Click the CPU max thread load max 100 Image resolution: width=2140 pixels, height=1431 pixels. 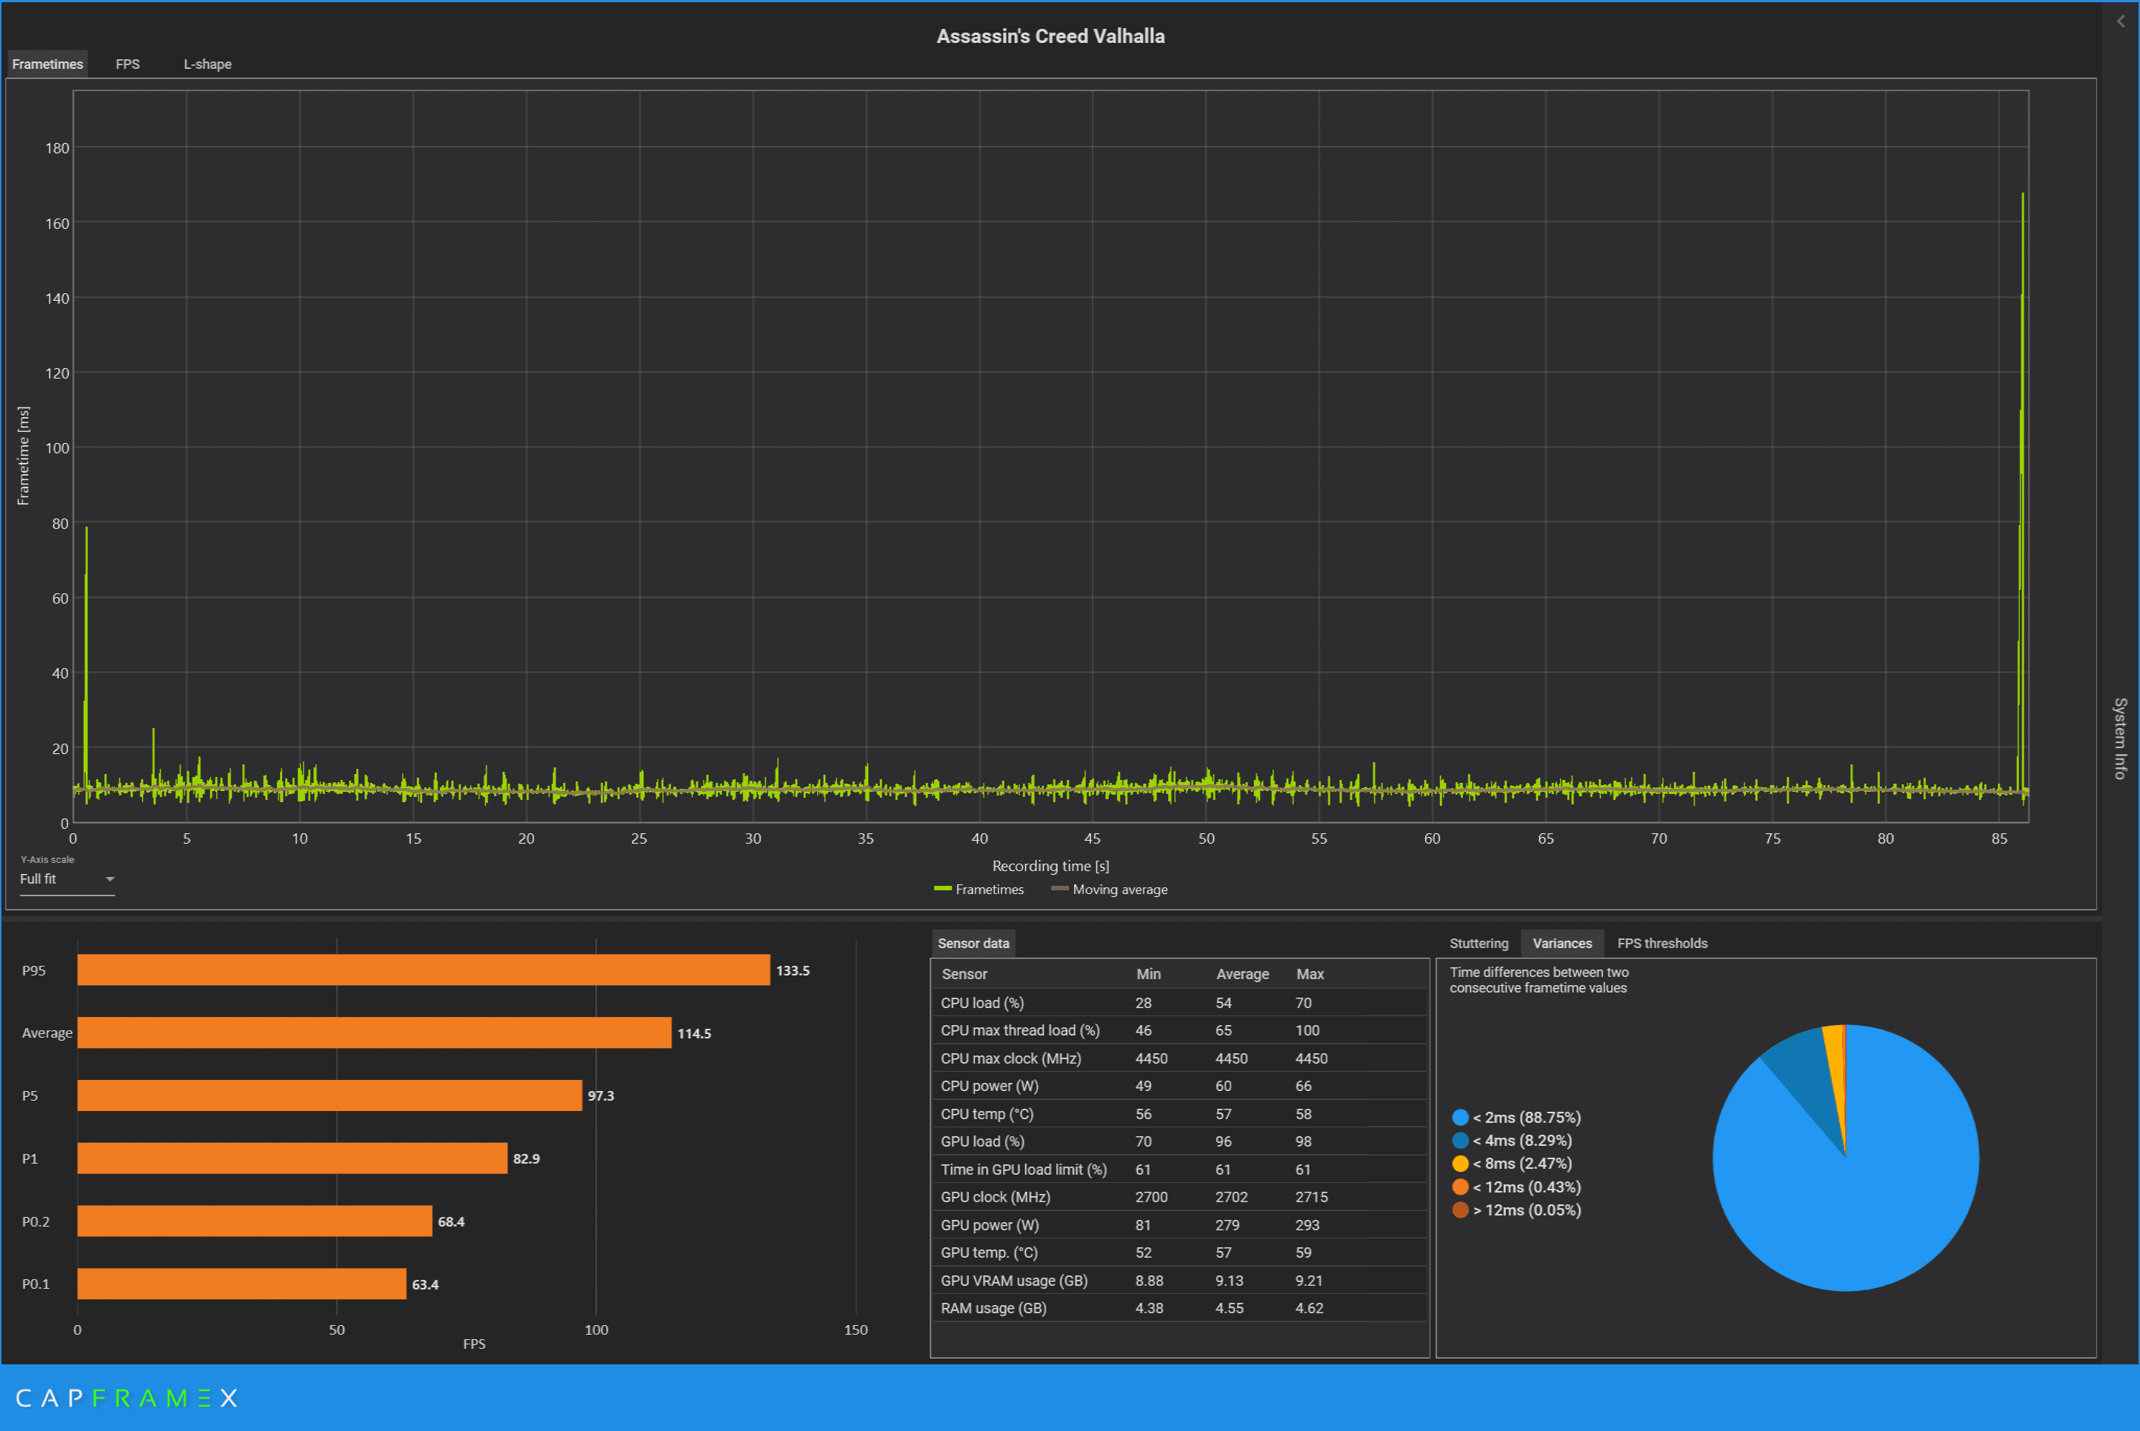click(1307, 1030)
